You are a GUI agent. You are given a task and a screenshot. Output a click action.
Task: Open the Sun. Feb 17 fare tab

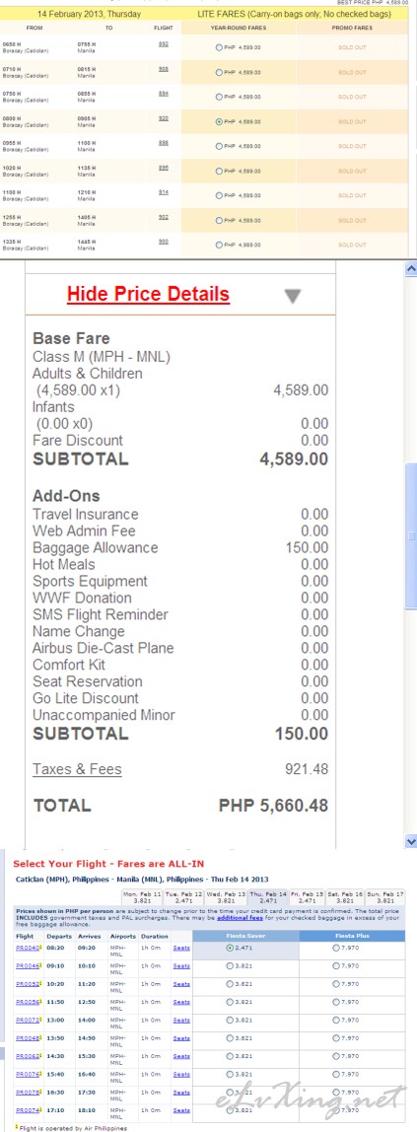tap(385, 898)
